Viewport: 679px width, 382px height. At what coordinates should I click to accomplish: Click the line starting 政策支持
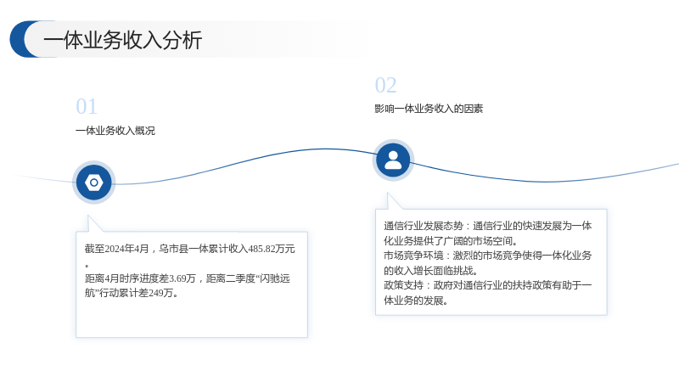[487, 285]
